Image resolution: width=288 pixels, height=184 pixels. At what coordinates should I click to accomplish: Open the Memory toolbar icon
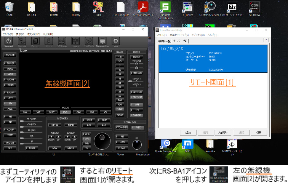pos(35,42)
